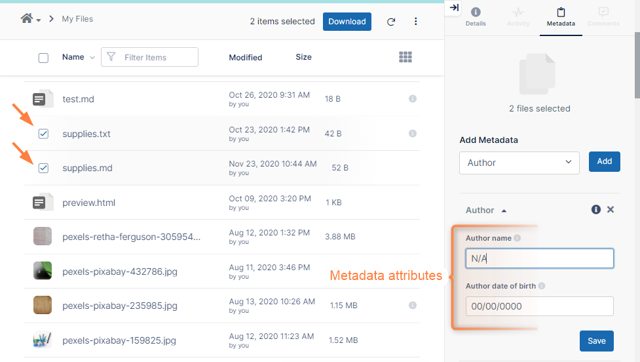This screenshot has height=362, width=640.
Task: Remove the Author metadata set
Action: pyautogui.click(x=611, y=210)
